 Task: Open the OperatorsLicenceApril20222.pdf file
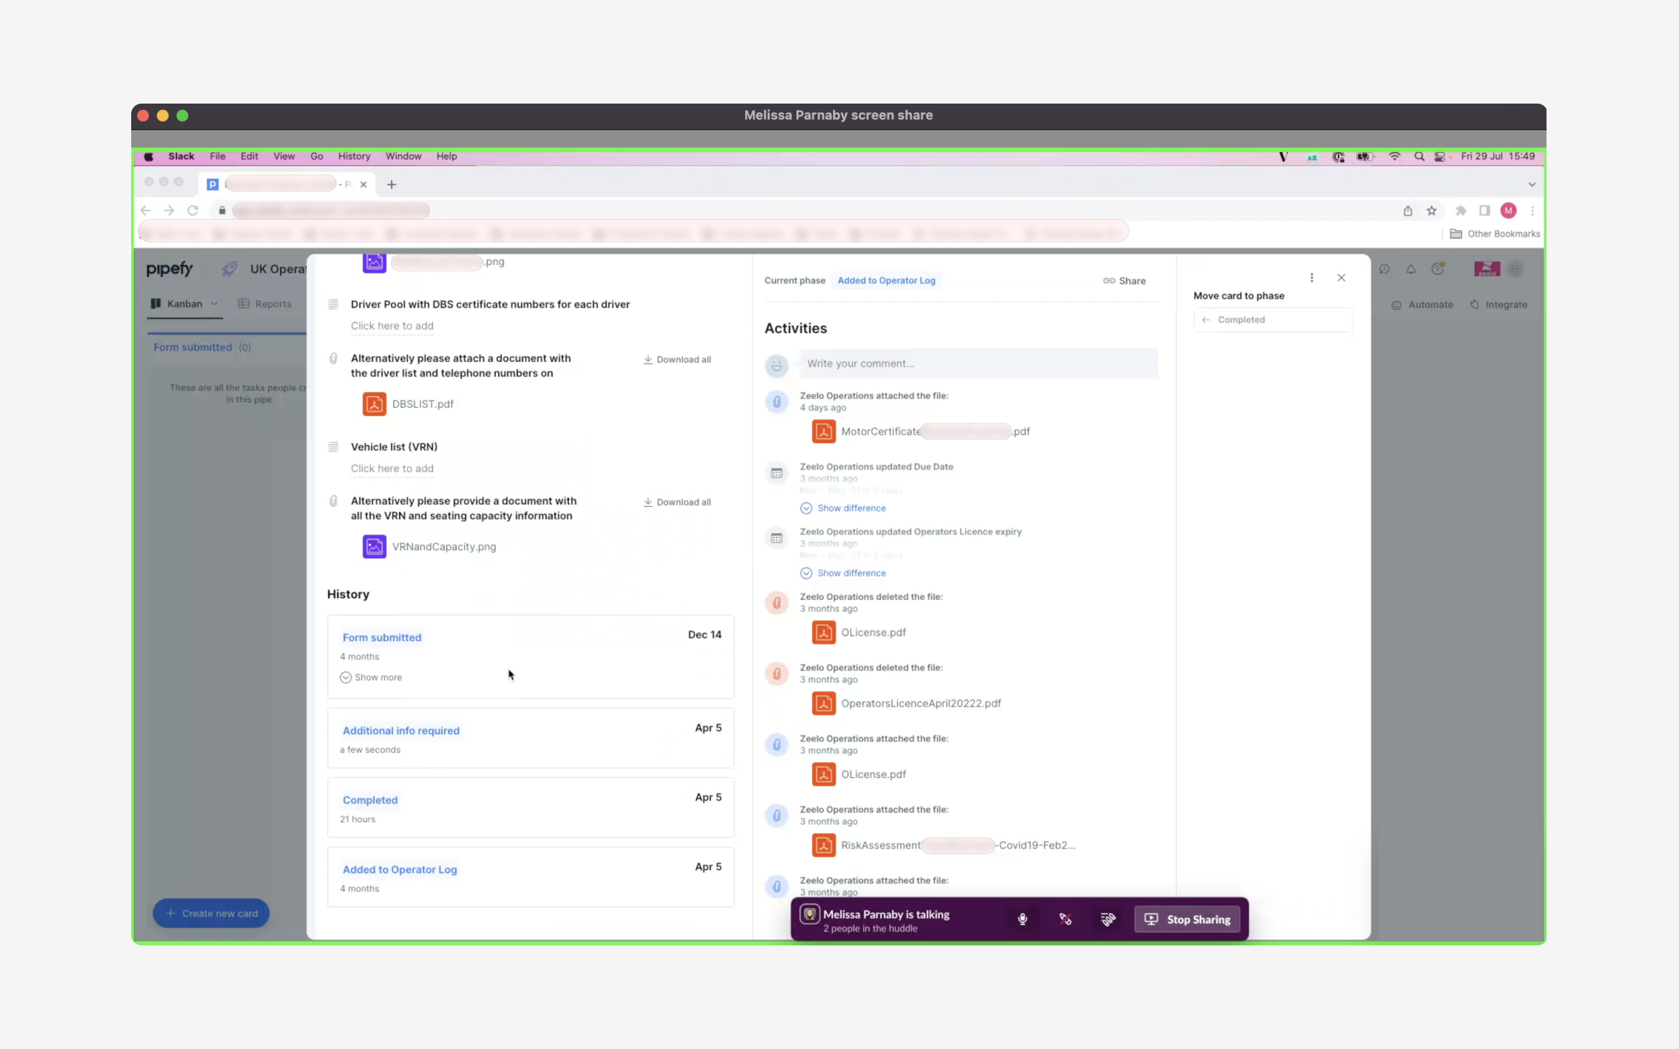[x=906, y=703]
